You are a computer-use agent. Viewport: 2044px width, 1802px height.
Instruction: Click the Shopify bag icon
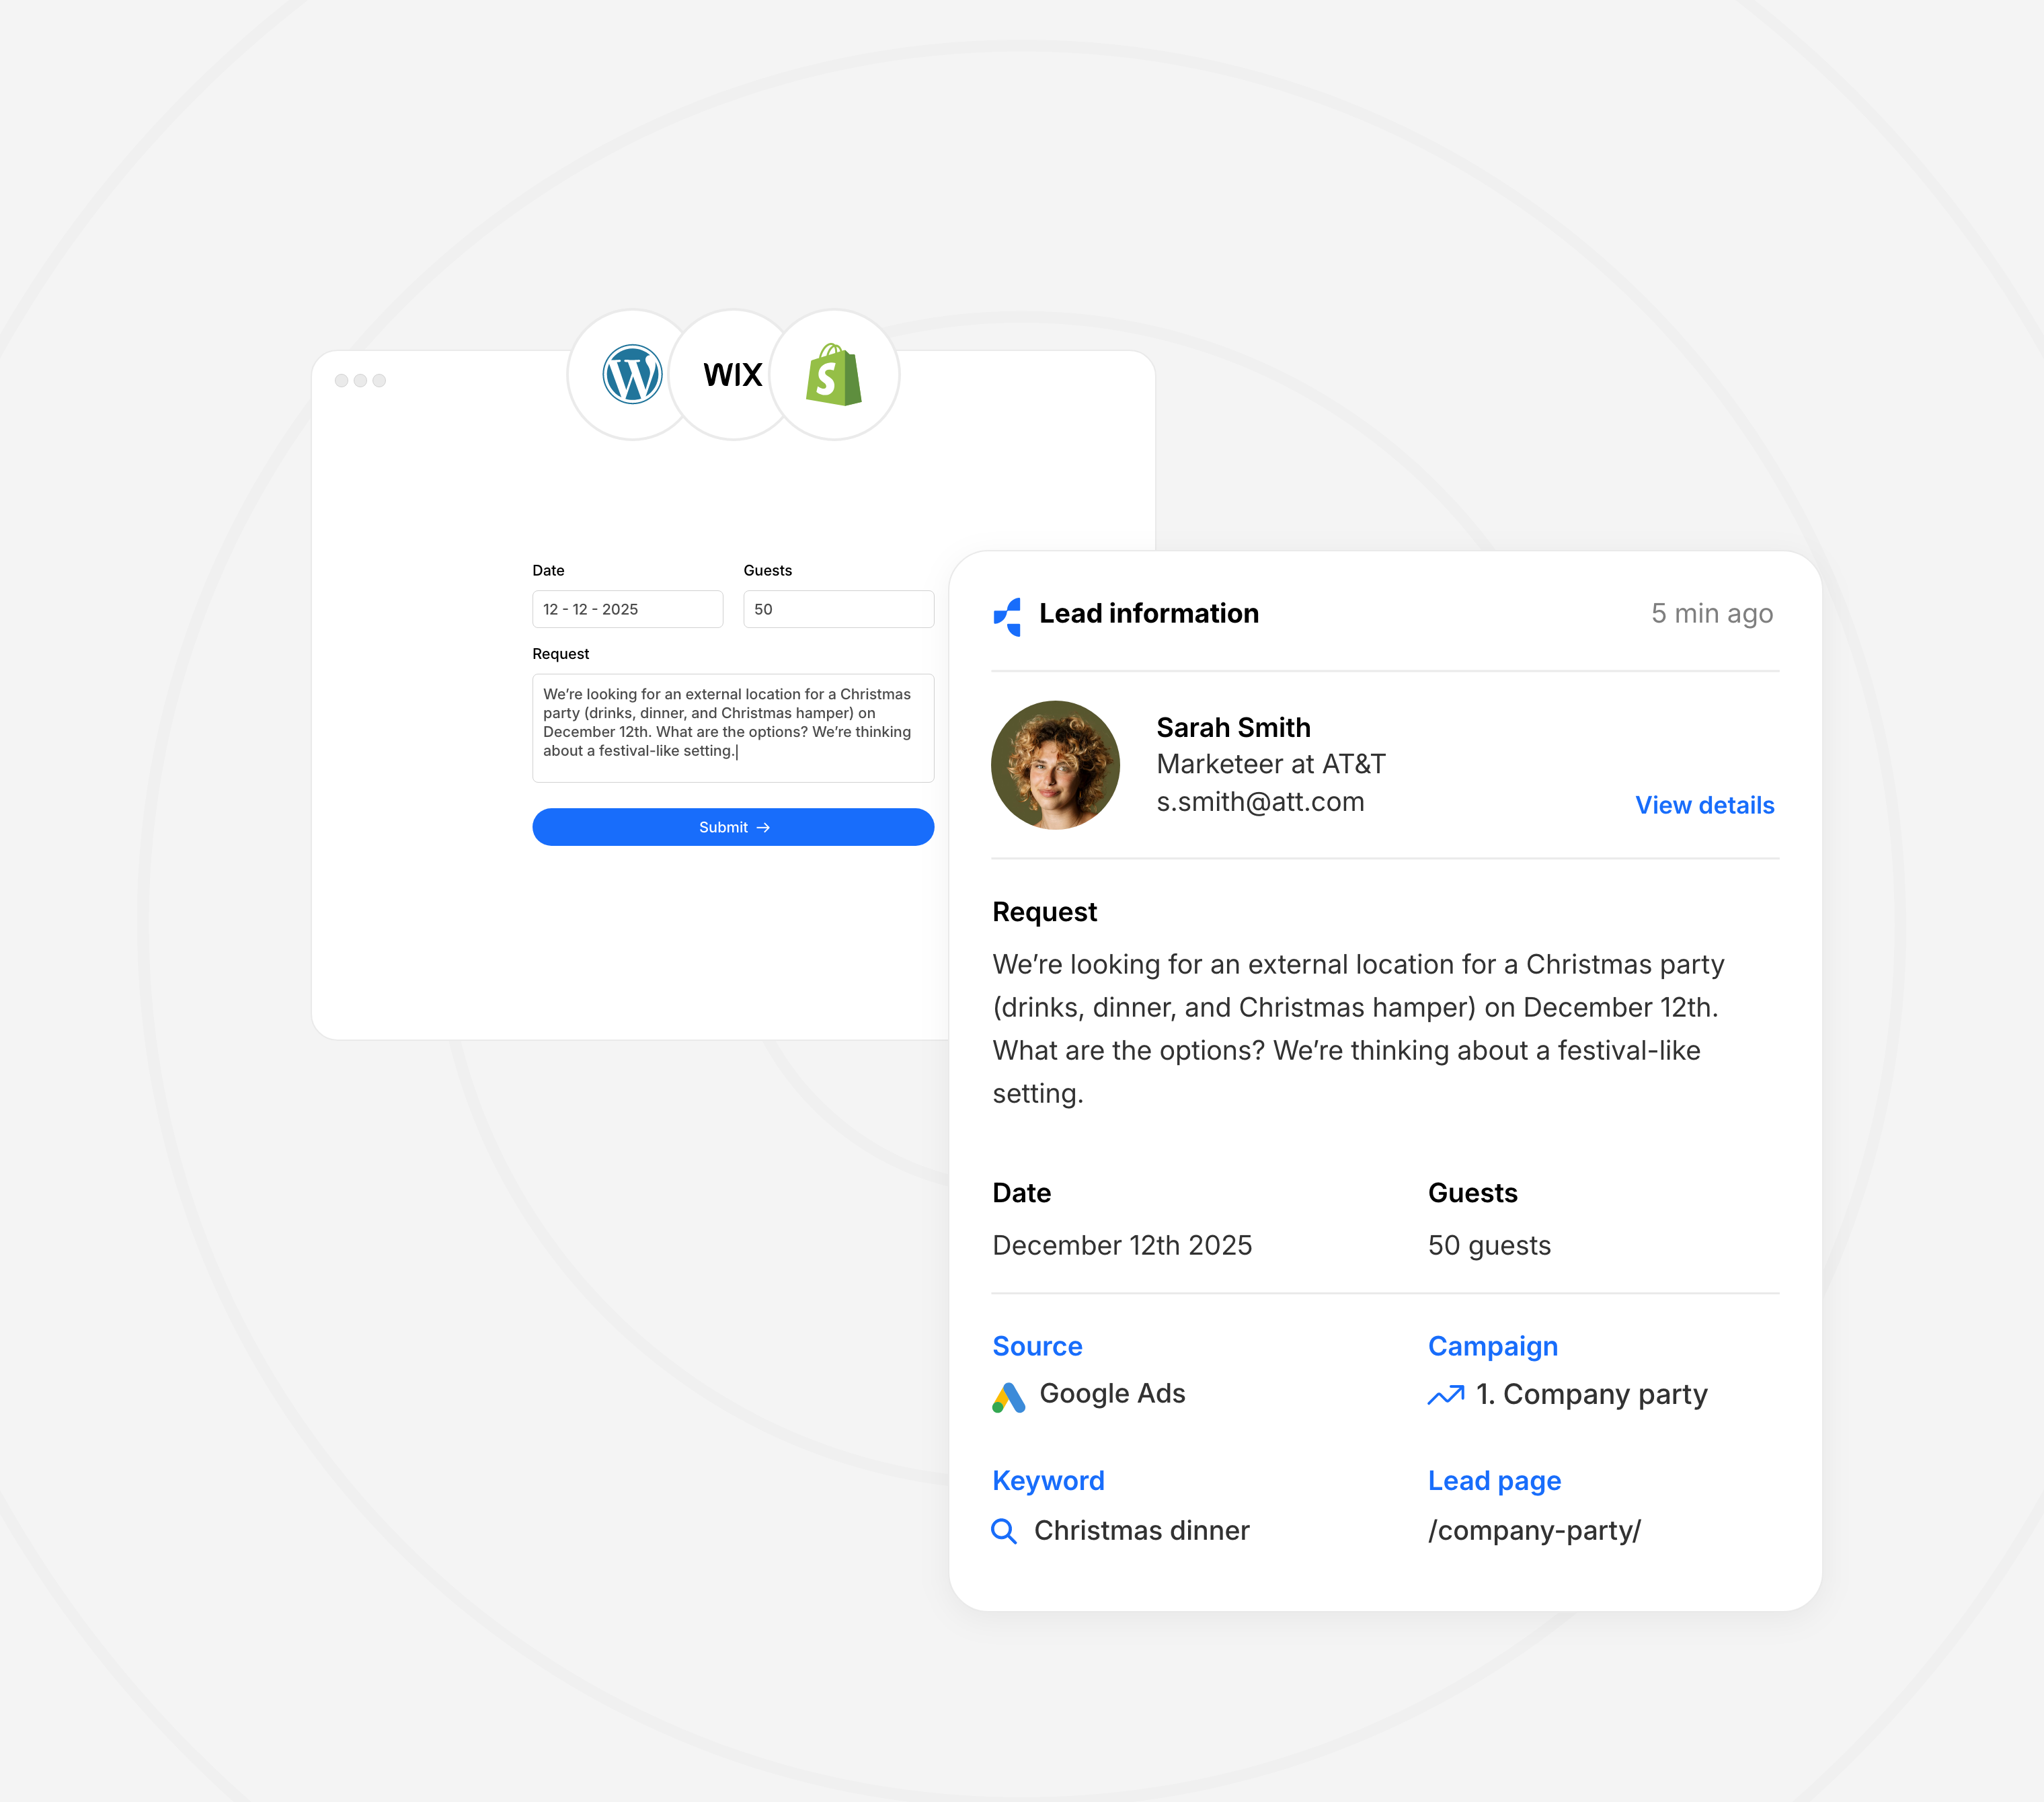click(x=834, y=375)
